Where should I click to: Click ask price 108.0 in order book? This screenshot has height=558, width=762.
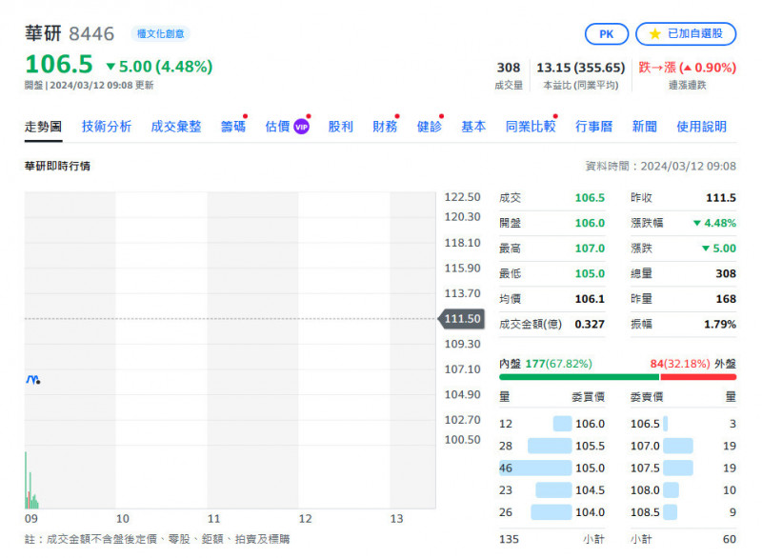[645, 490]
